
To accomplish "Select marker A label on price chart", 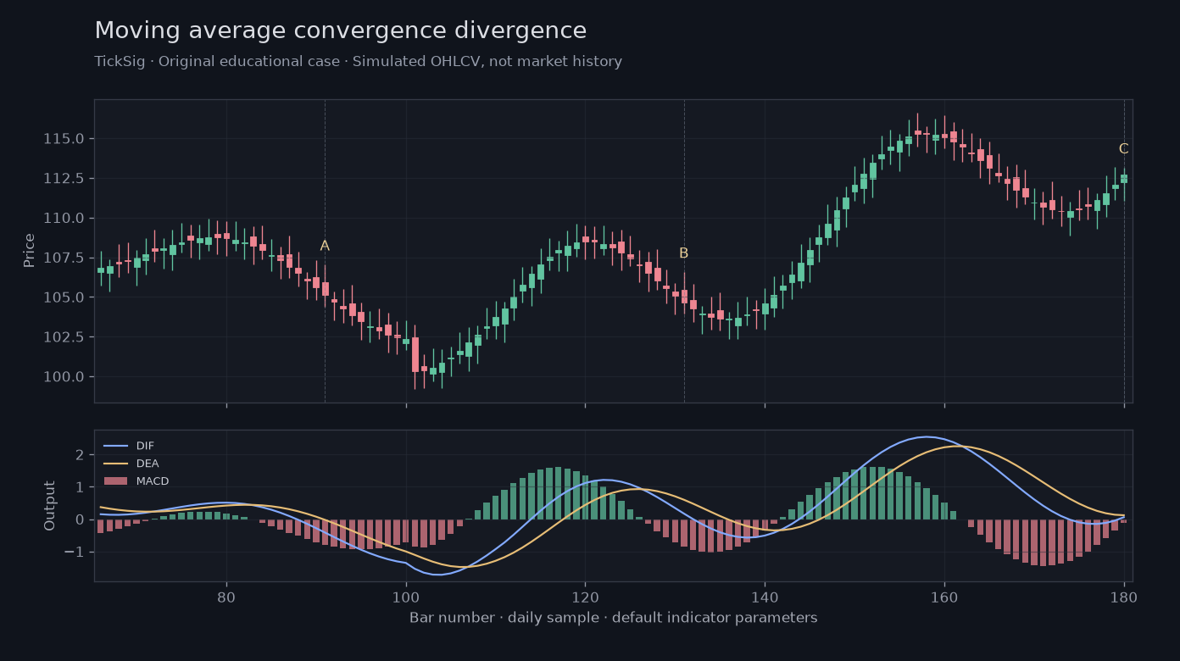I will click(x=325, y=246).
